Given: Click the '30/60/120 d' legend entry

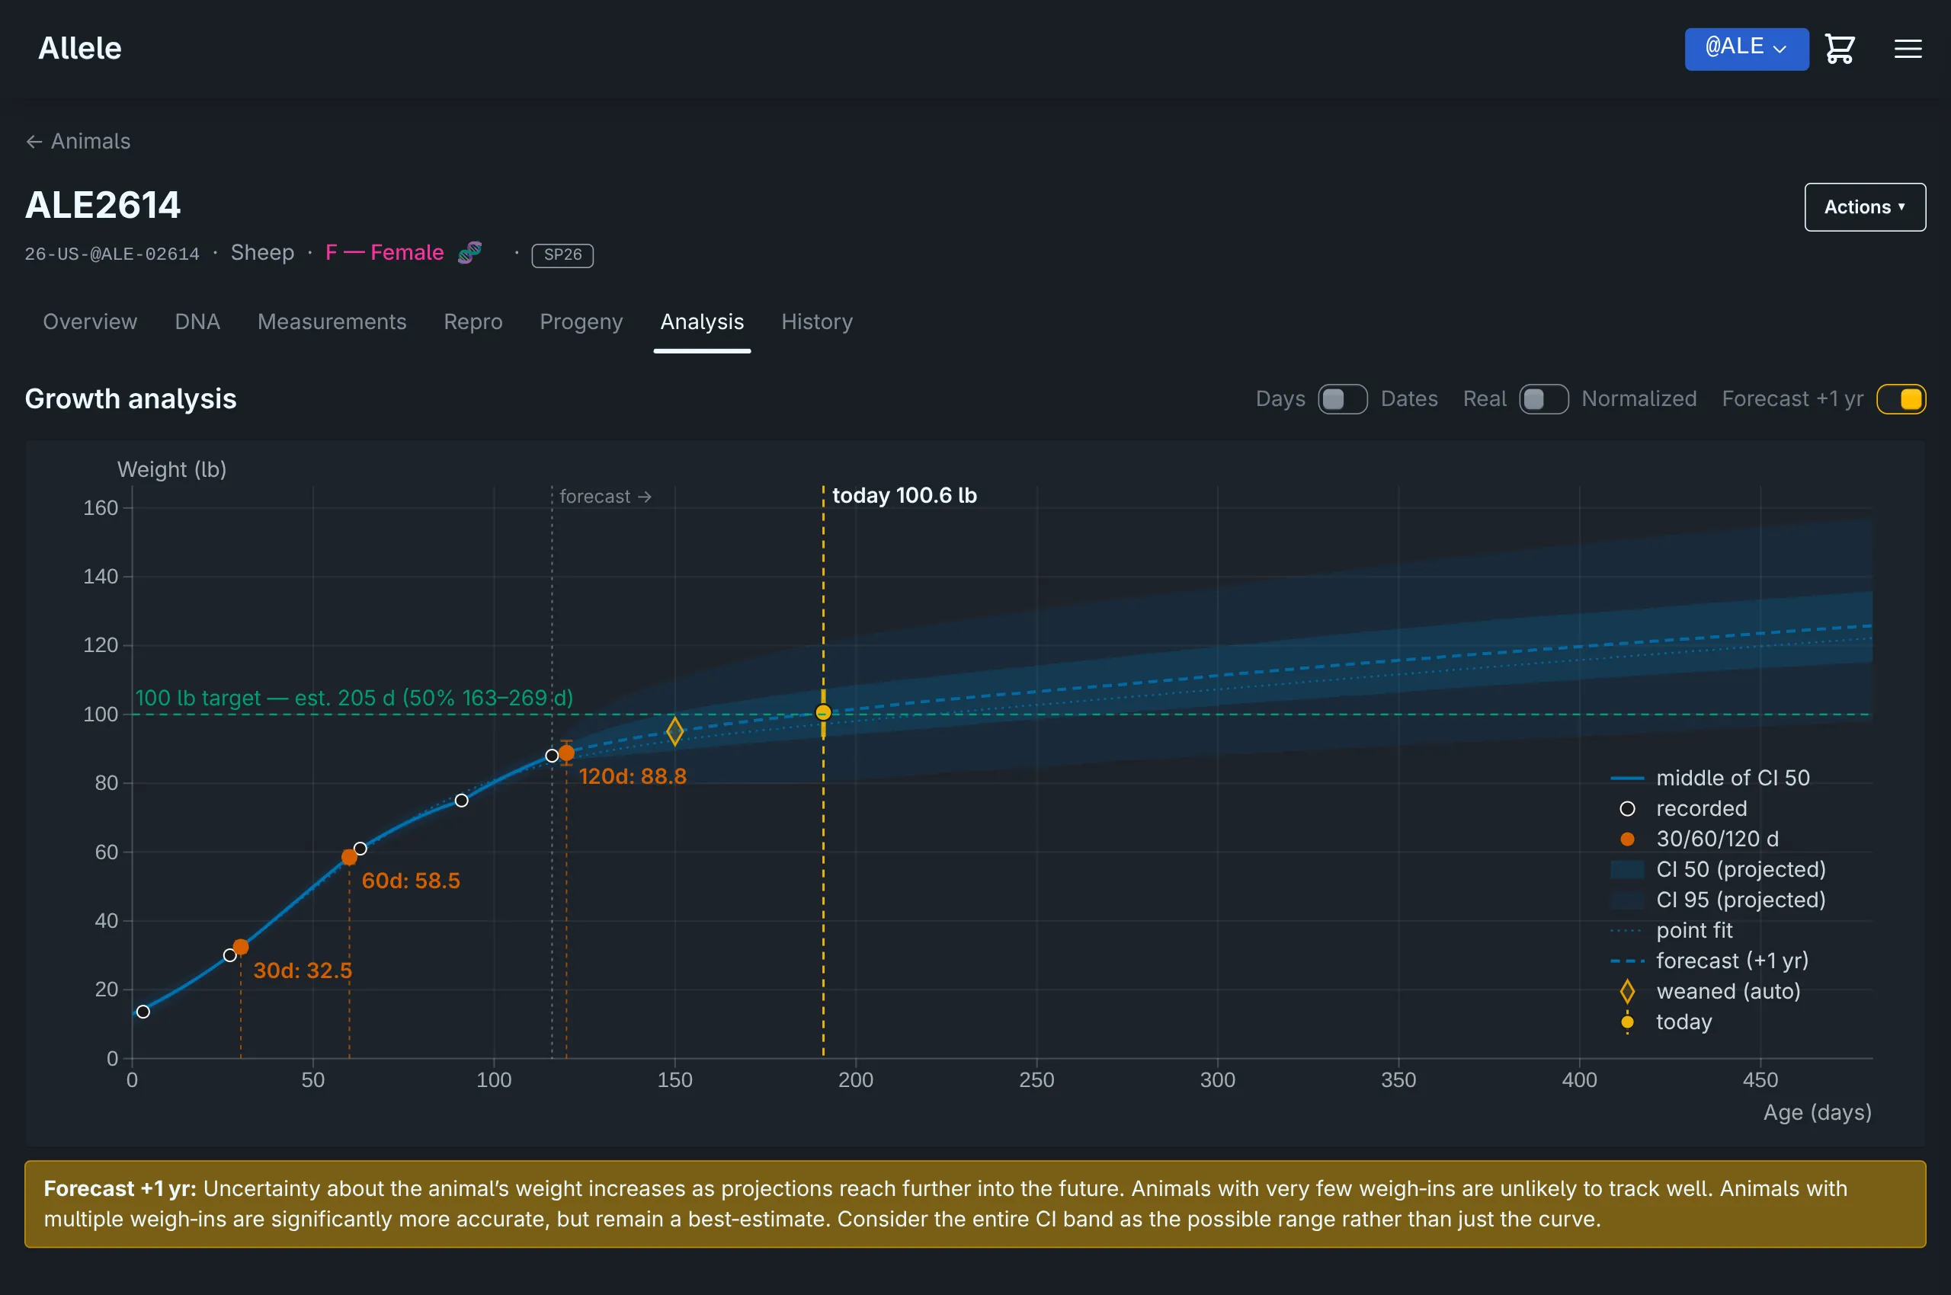Looking at the screenshot, I should (x=1698, y=839).
